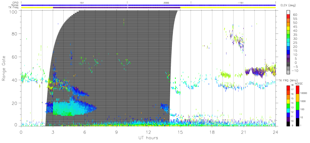
Task: Click the purple section of the TX Freq bar
Action: (117, 8)
